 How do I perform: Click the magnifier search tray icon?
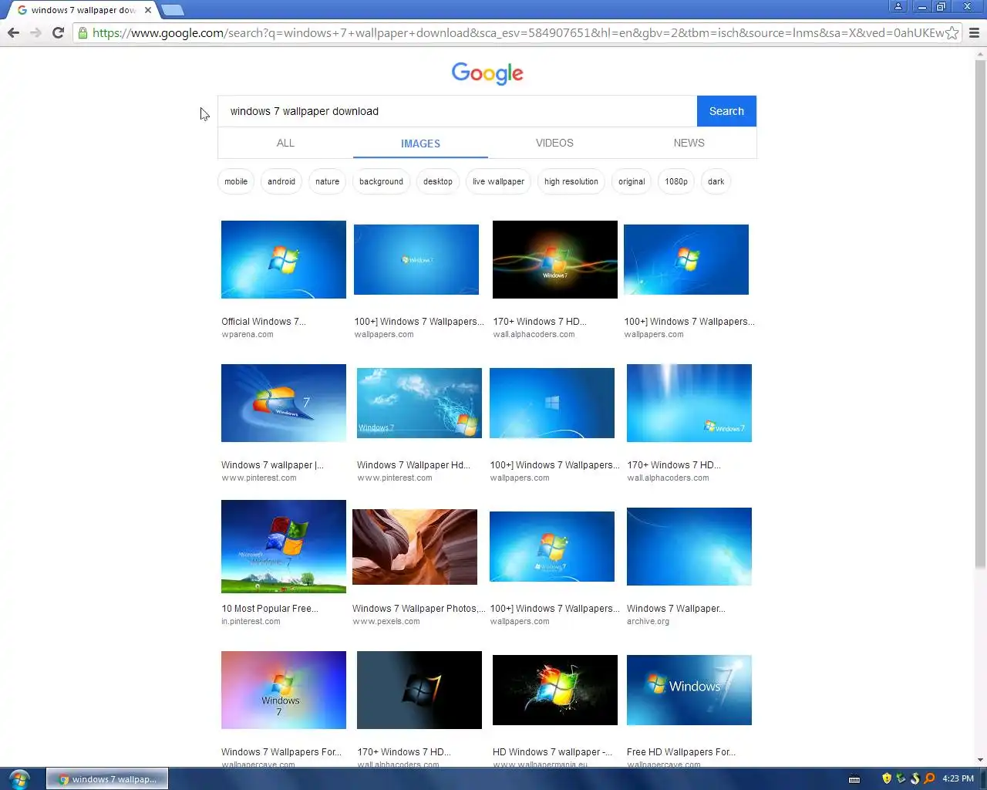coord(929,778)
